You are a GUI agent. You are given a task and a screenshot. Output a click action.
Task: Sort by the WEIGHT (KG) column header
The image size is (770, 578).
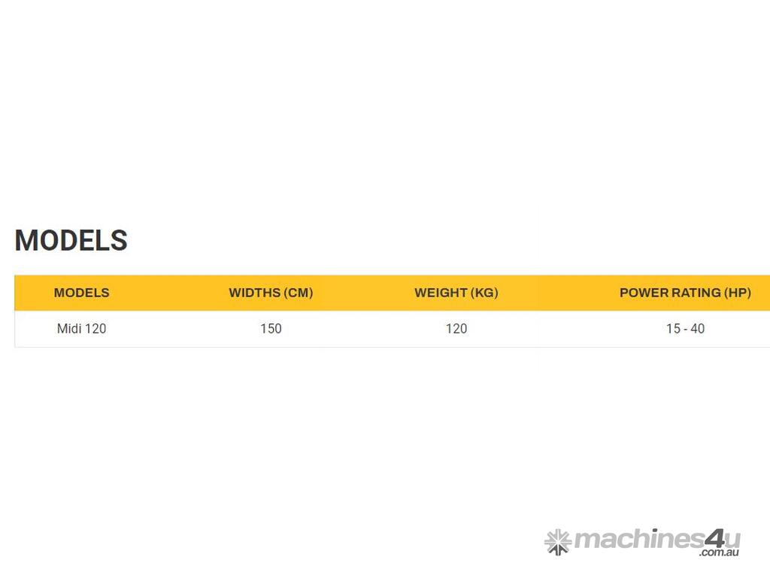click(x=456, y=293)
